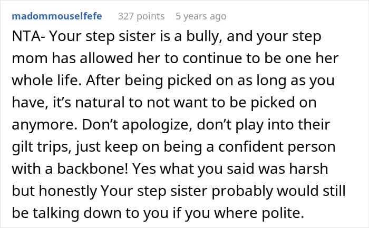Click the 327 points score
The image size is (369, 228).
point(141,16)
